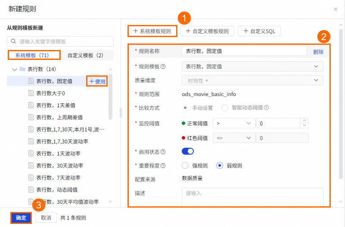This screenshot has width=345, height=227.
Task: Click the 红色阈值 value input
Action: pyautogui.click(x=282, y=138)
